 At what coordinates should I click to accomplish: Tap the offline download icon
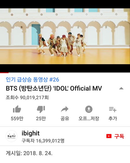click(89, 109)
